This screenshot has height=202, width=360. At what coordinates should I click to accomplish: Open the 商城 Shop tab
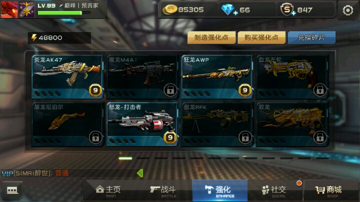pos(329,191)
